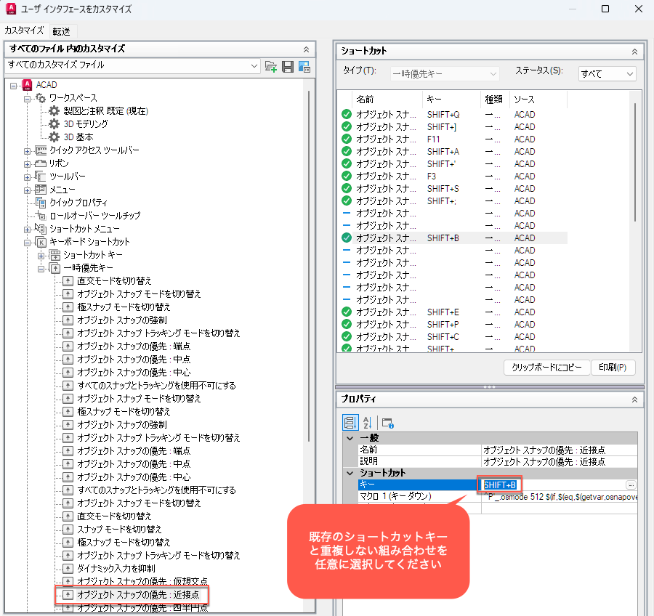
Task: Click the blue image icon beside the save icon
Action: (304, 66)
